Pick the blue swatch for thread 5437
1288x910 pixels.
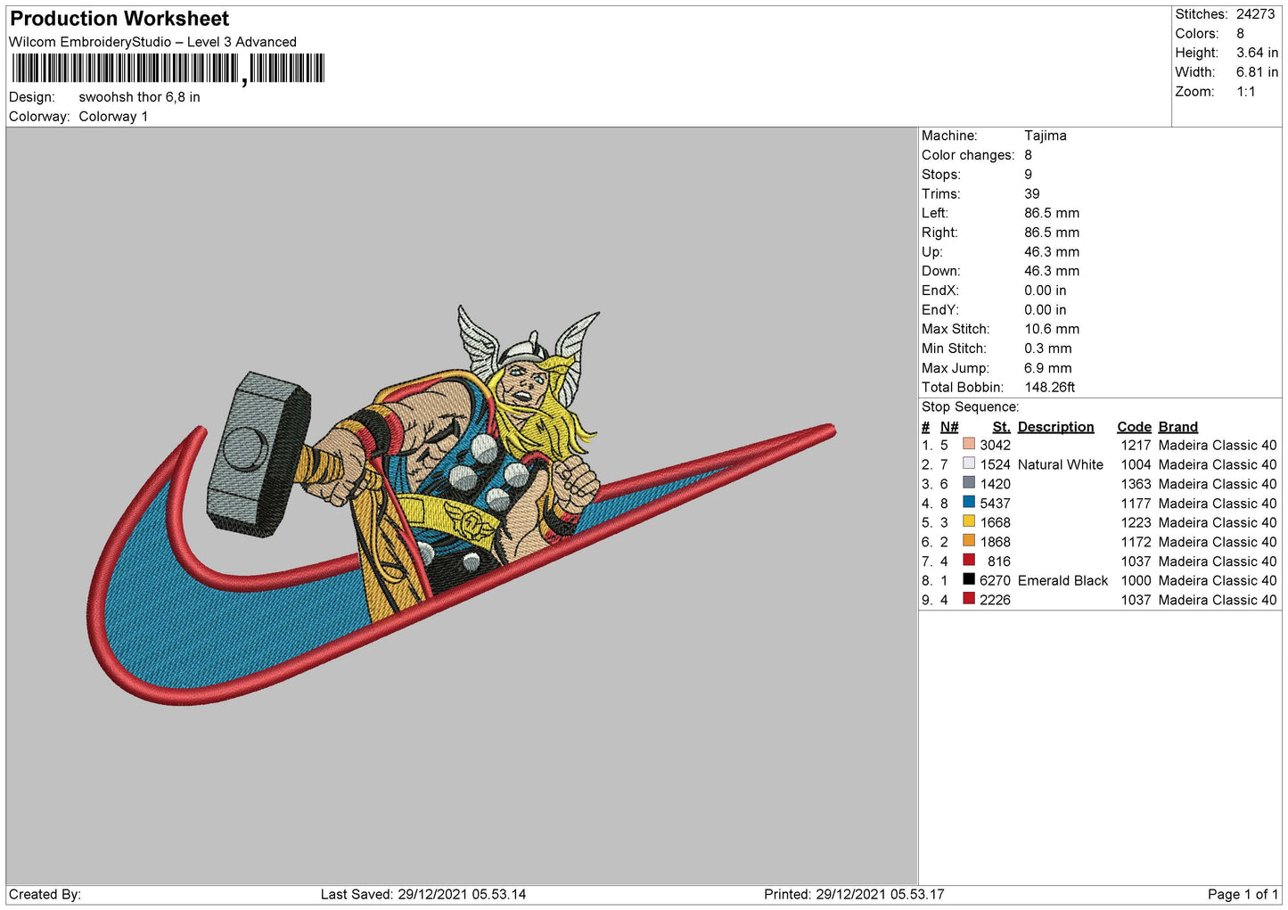pyautogui.click(x=968, y=503)
